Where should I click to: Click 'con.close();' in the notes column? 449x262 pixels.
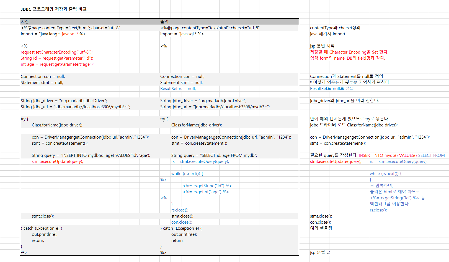[x=321, y=222]
